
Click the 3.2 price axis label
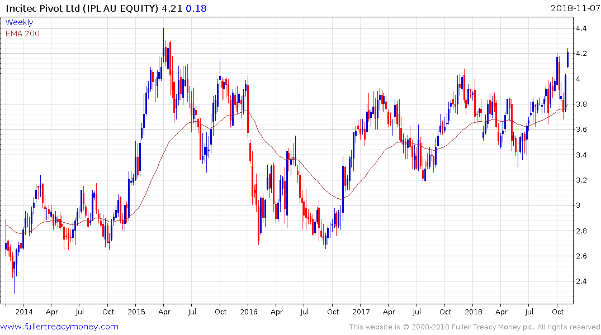(x=581, y=180)
